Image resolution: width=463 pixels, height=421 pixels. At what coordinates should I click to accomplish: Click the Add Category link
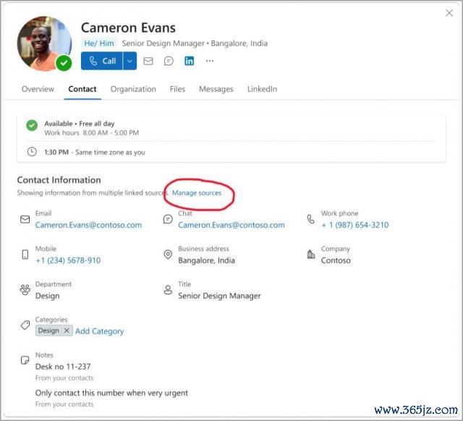click(x=100, y=331)
